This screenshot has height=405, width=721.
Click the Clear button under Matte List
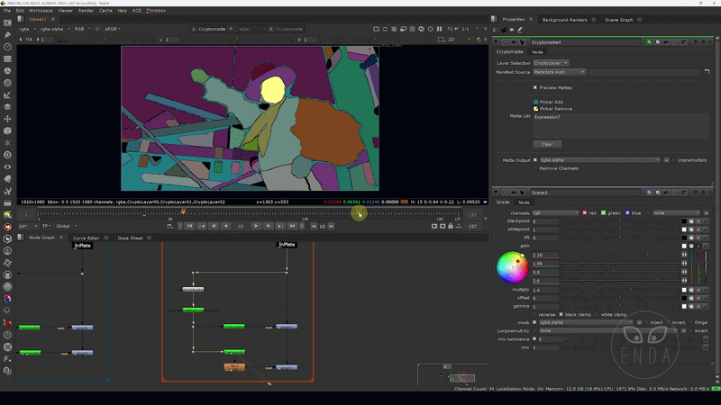(x=547, y=144)
